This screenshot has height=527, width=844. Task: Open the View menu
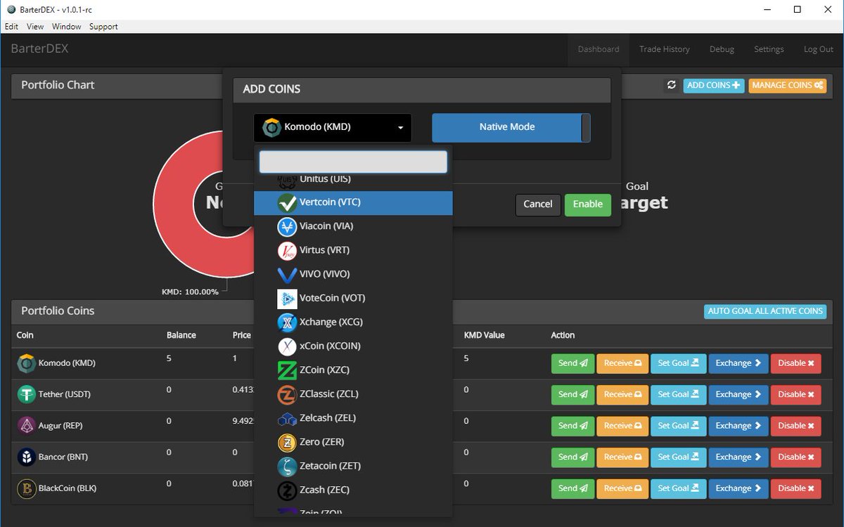coord(35,27)
